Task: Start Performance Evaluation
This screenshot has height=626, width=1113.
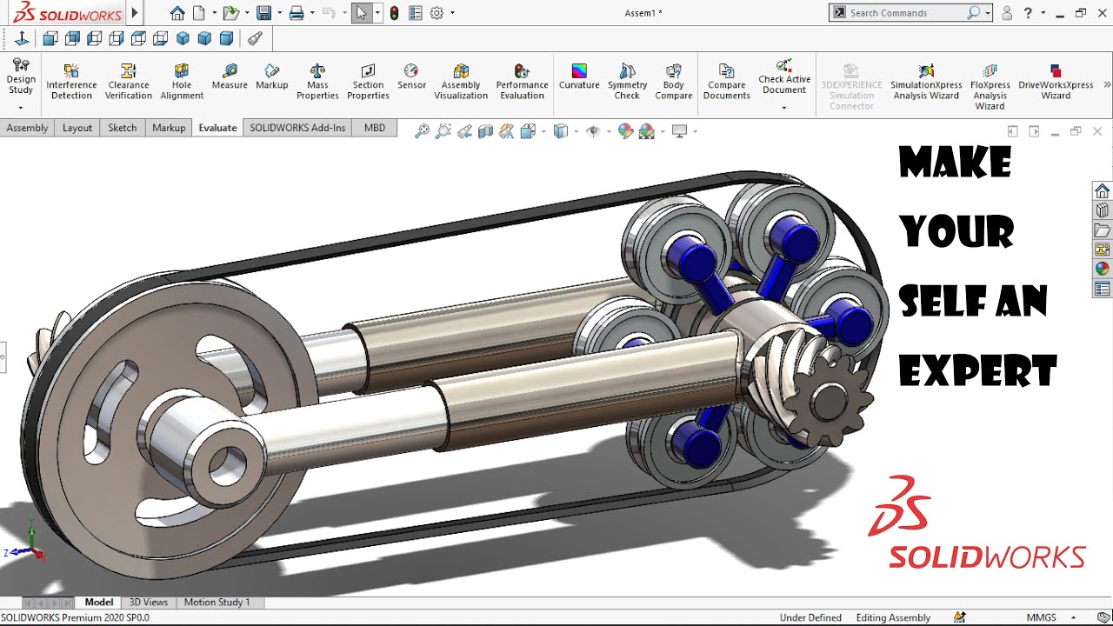Action: [x=522, y=83]
